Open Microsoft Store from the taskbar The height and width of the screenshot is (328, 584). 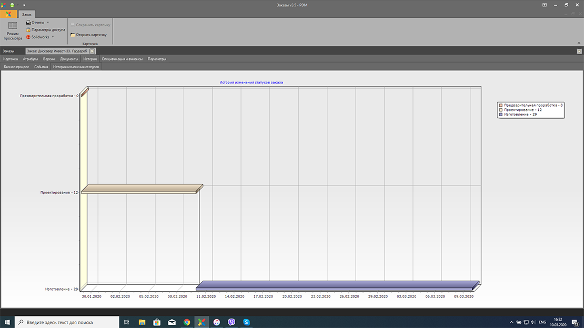157,322
